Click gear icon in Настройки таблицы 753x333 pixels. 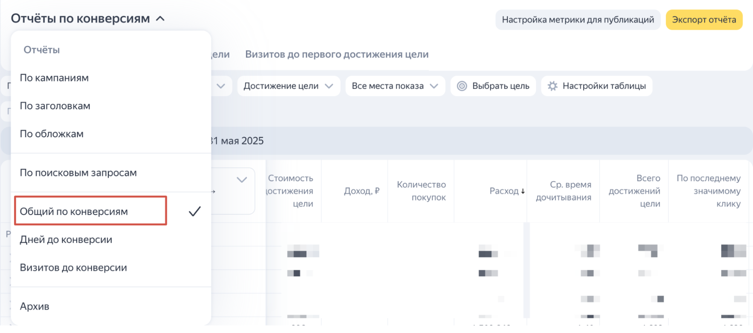click(x=553, y=86)
